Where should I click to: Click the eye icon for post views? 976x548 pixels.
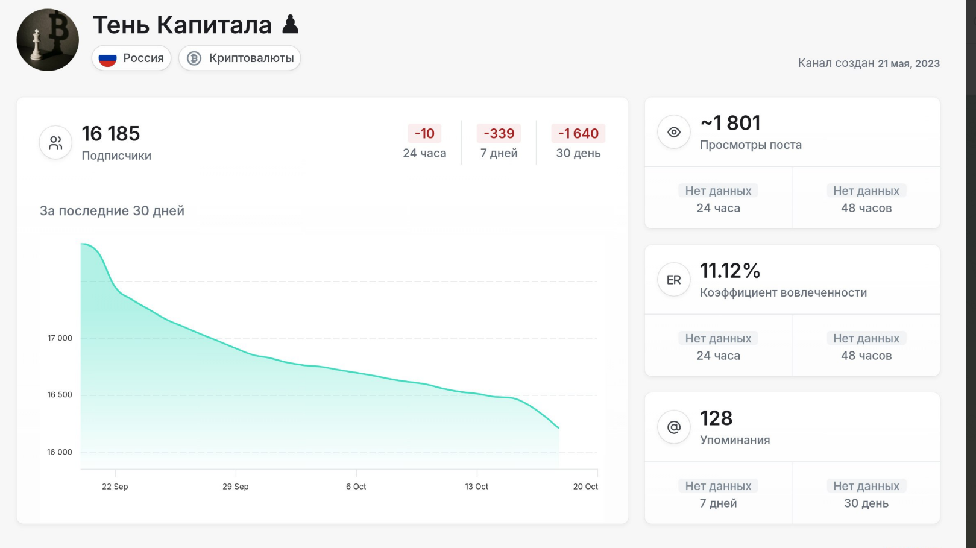[x=673, y=132]
